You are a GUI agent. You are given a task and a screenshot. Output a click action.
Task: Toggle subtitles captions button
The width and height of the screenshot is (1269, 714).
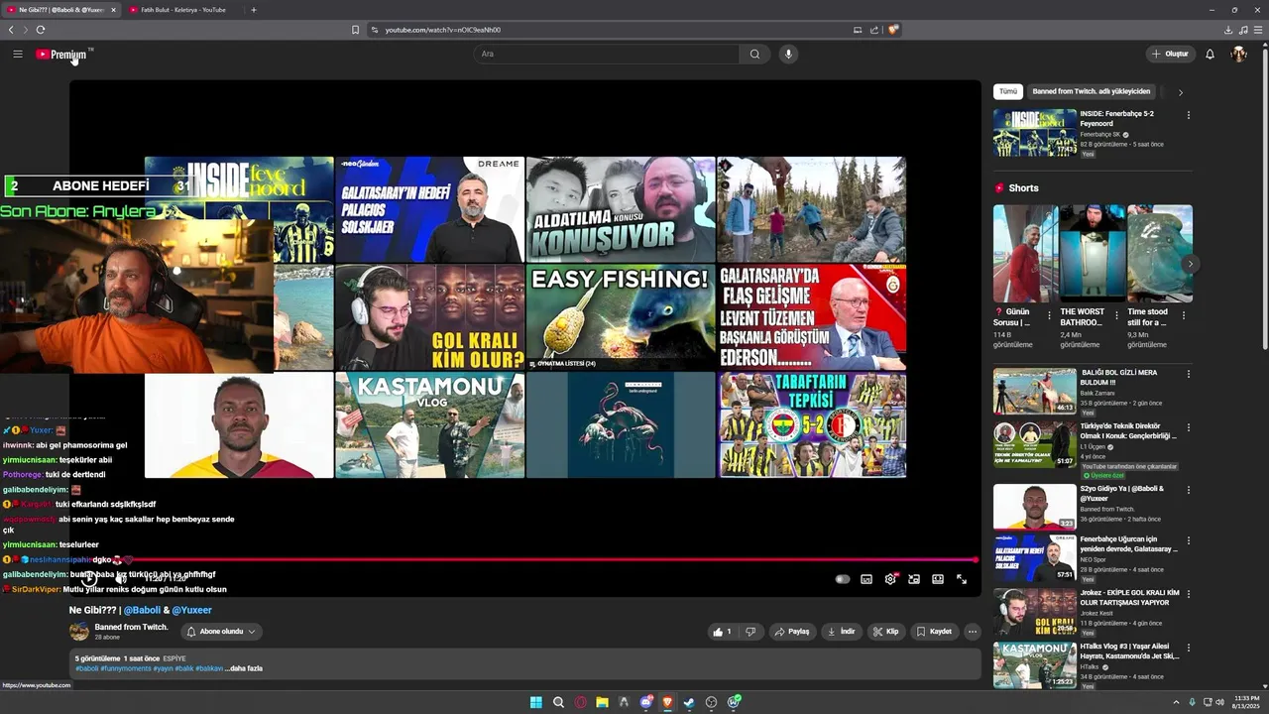866,579
